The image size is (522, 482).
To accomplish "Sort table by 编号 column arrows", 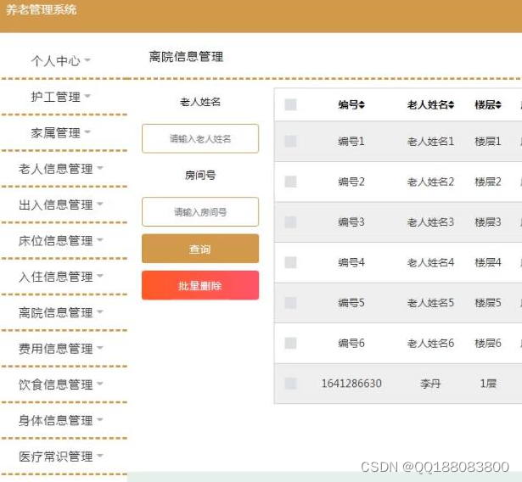I will coord(362,105).
